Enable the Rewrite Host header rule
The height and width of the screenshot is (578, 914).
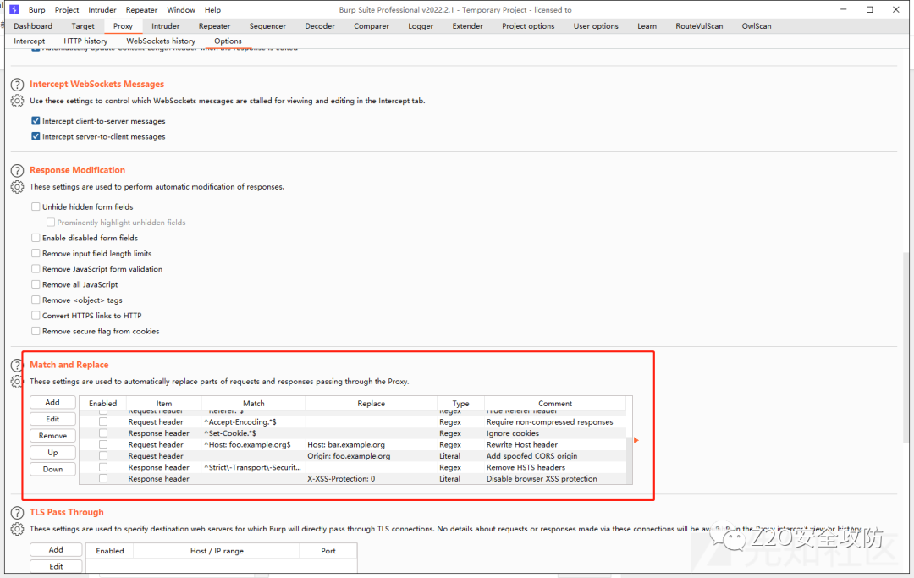click(103, 444)
